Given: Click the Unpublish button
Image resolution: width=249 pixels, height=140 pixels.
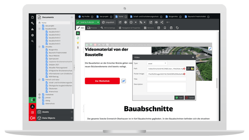Looking at the screenshot, I should pos(108,22).
